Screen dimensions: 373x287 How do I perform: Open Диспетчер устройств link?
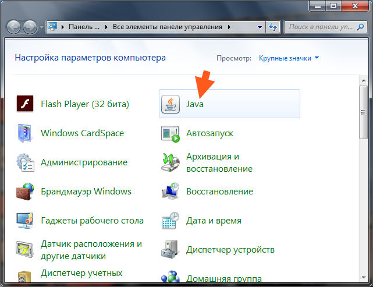click(230, 250)
